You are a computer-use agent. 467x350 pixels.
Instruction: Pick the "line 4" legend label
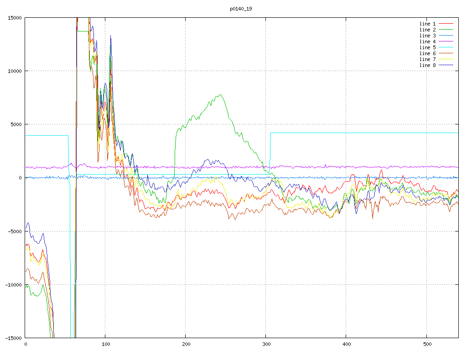coord(427,41)
